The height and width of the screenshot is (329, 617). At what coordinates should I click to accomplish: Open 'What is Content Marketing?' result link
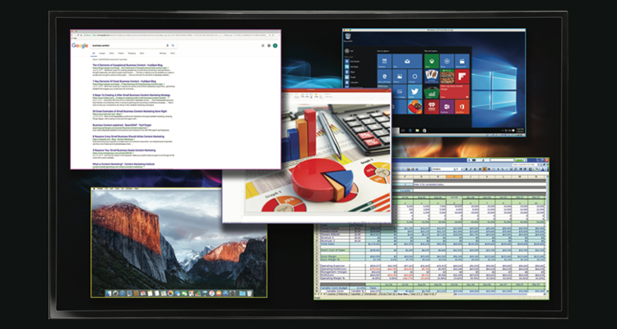coord(123,164)
